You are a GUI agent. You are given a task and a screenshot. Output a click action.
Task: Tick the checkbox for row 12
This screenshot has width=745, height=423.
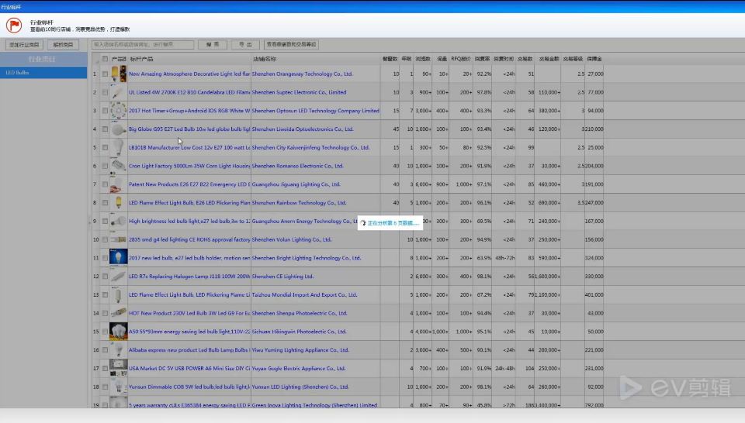pyautogui.click(x=105, y=277)
